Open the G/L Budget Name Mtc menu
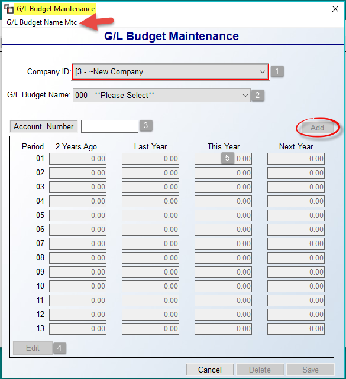The width and height of the screenshot is (346, 379). (x=41, y=22)
